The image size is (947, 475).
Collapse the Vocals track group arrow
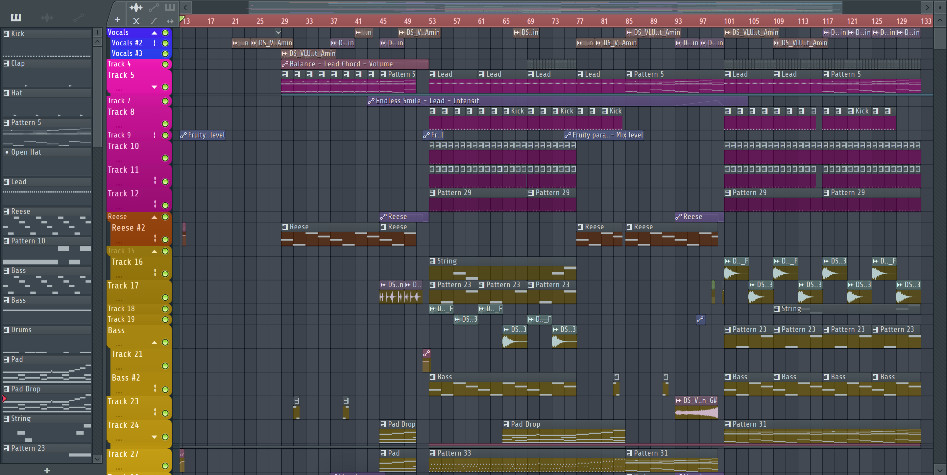click(x=155, y=33)
